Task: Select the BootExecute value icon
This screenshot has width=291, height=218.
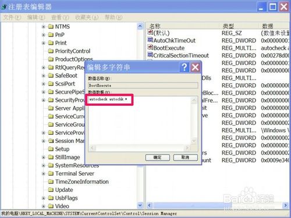Action: [x=150, y=47]
